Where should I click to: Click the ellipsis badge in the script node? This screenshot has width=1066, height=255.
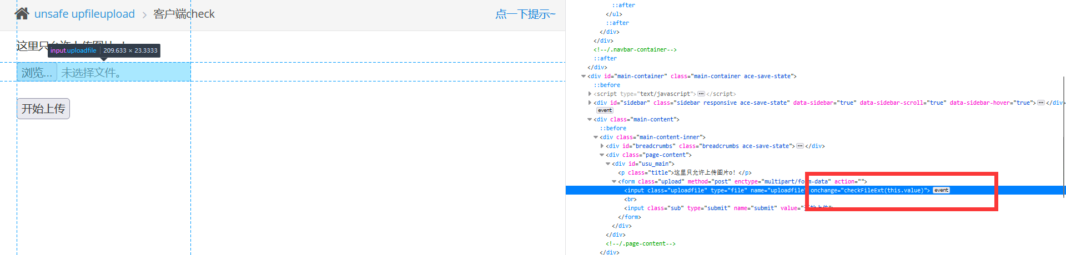coord(701,94)
